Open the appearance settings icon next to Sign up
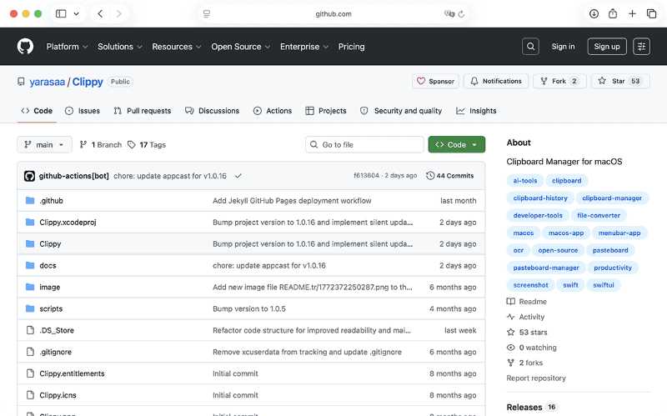 click(641, 47)
